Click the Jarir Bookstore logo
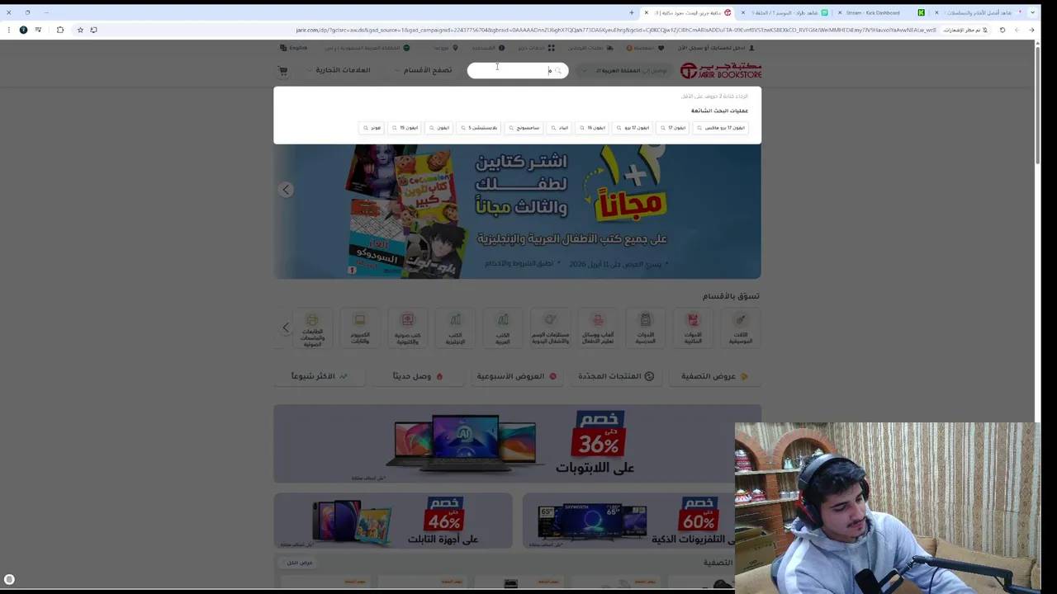This screenshot has height=594, width=1057. coord(720,71)
